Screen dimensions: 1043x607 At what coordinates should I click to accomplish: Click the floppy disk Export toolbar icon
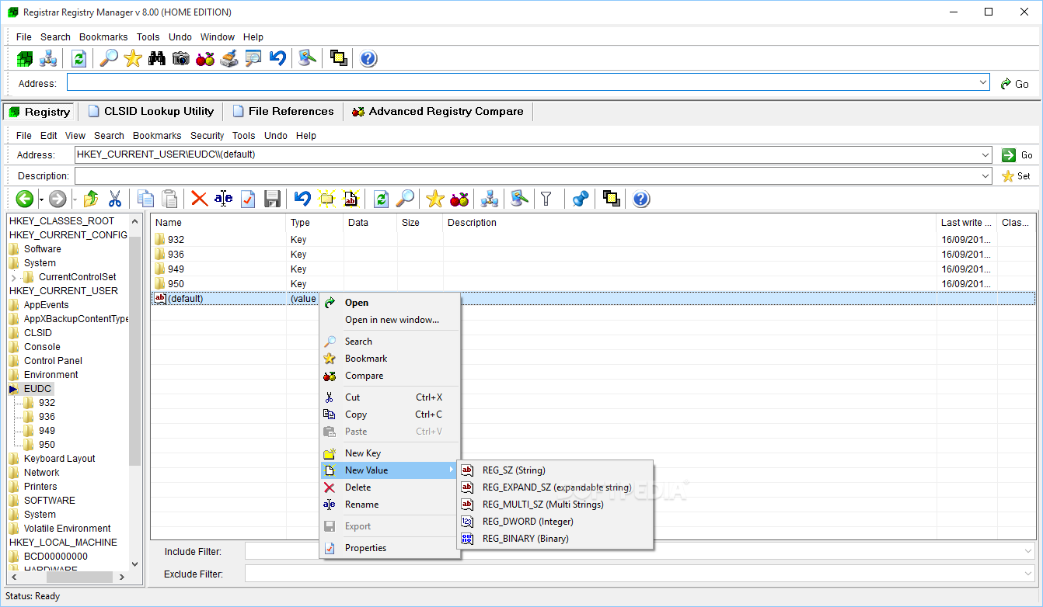272,199
